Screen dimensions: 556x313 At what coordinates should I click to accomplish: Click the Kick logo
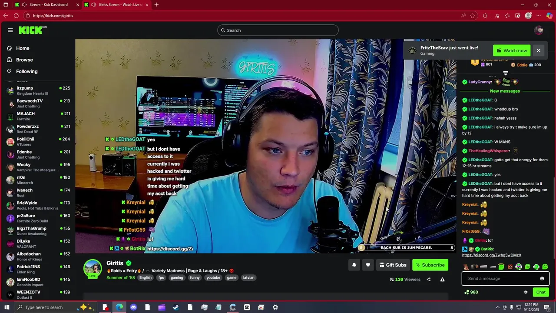coord(33,30)
